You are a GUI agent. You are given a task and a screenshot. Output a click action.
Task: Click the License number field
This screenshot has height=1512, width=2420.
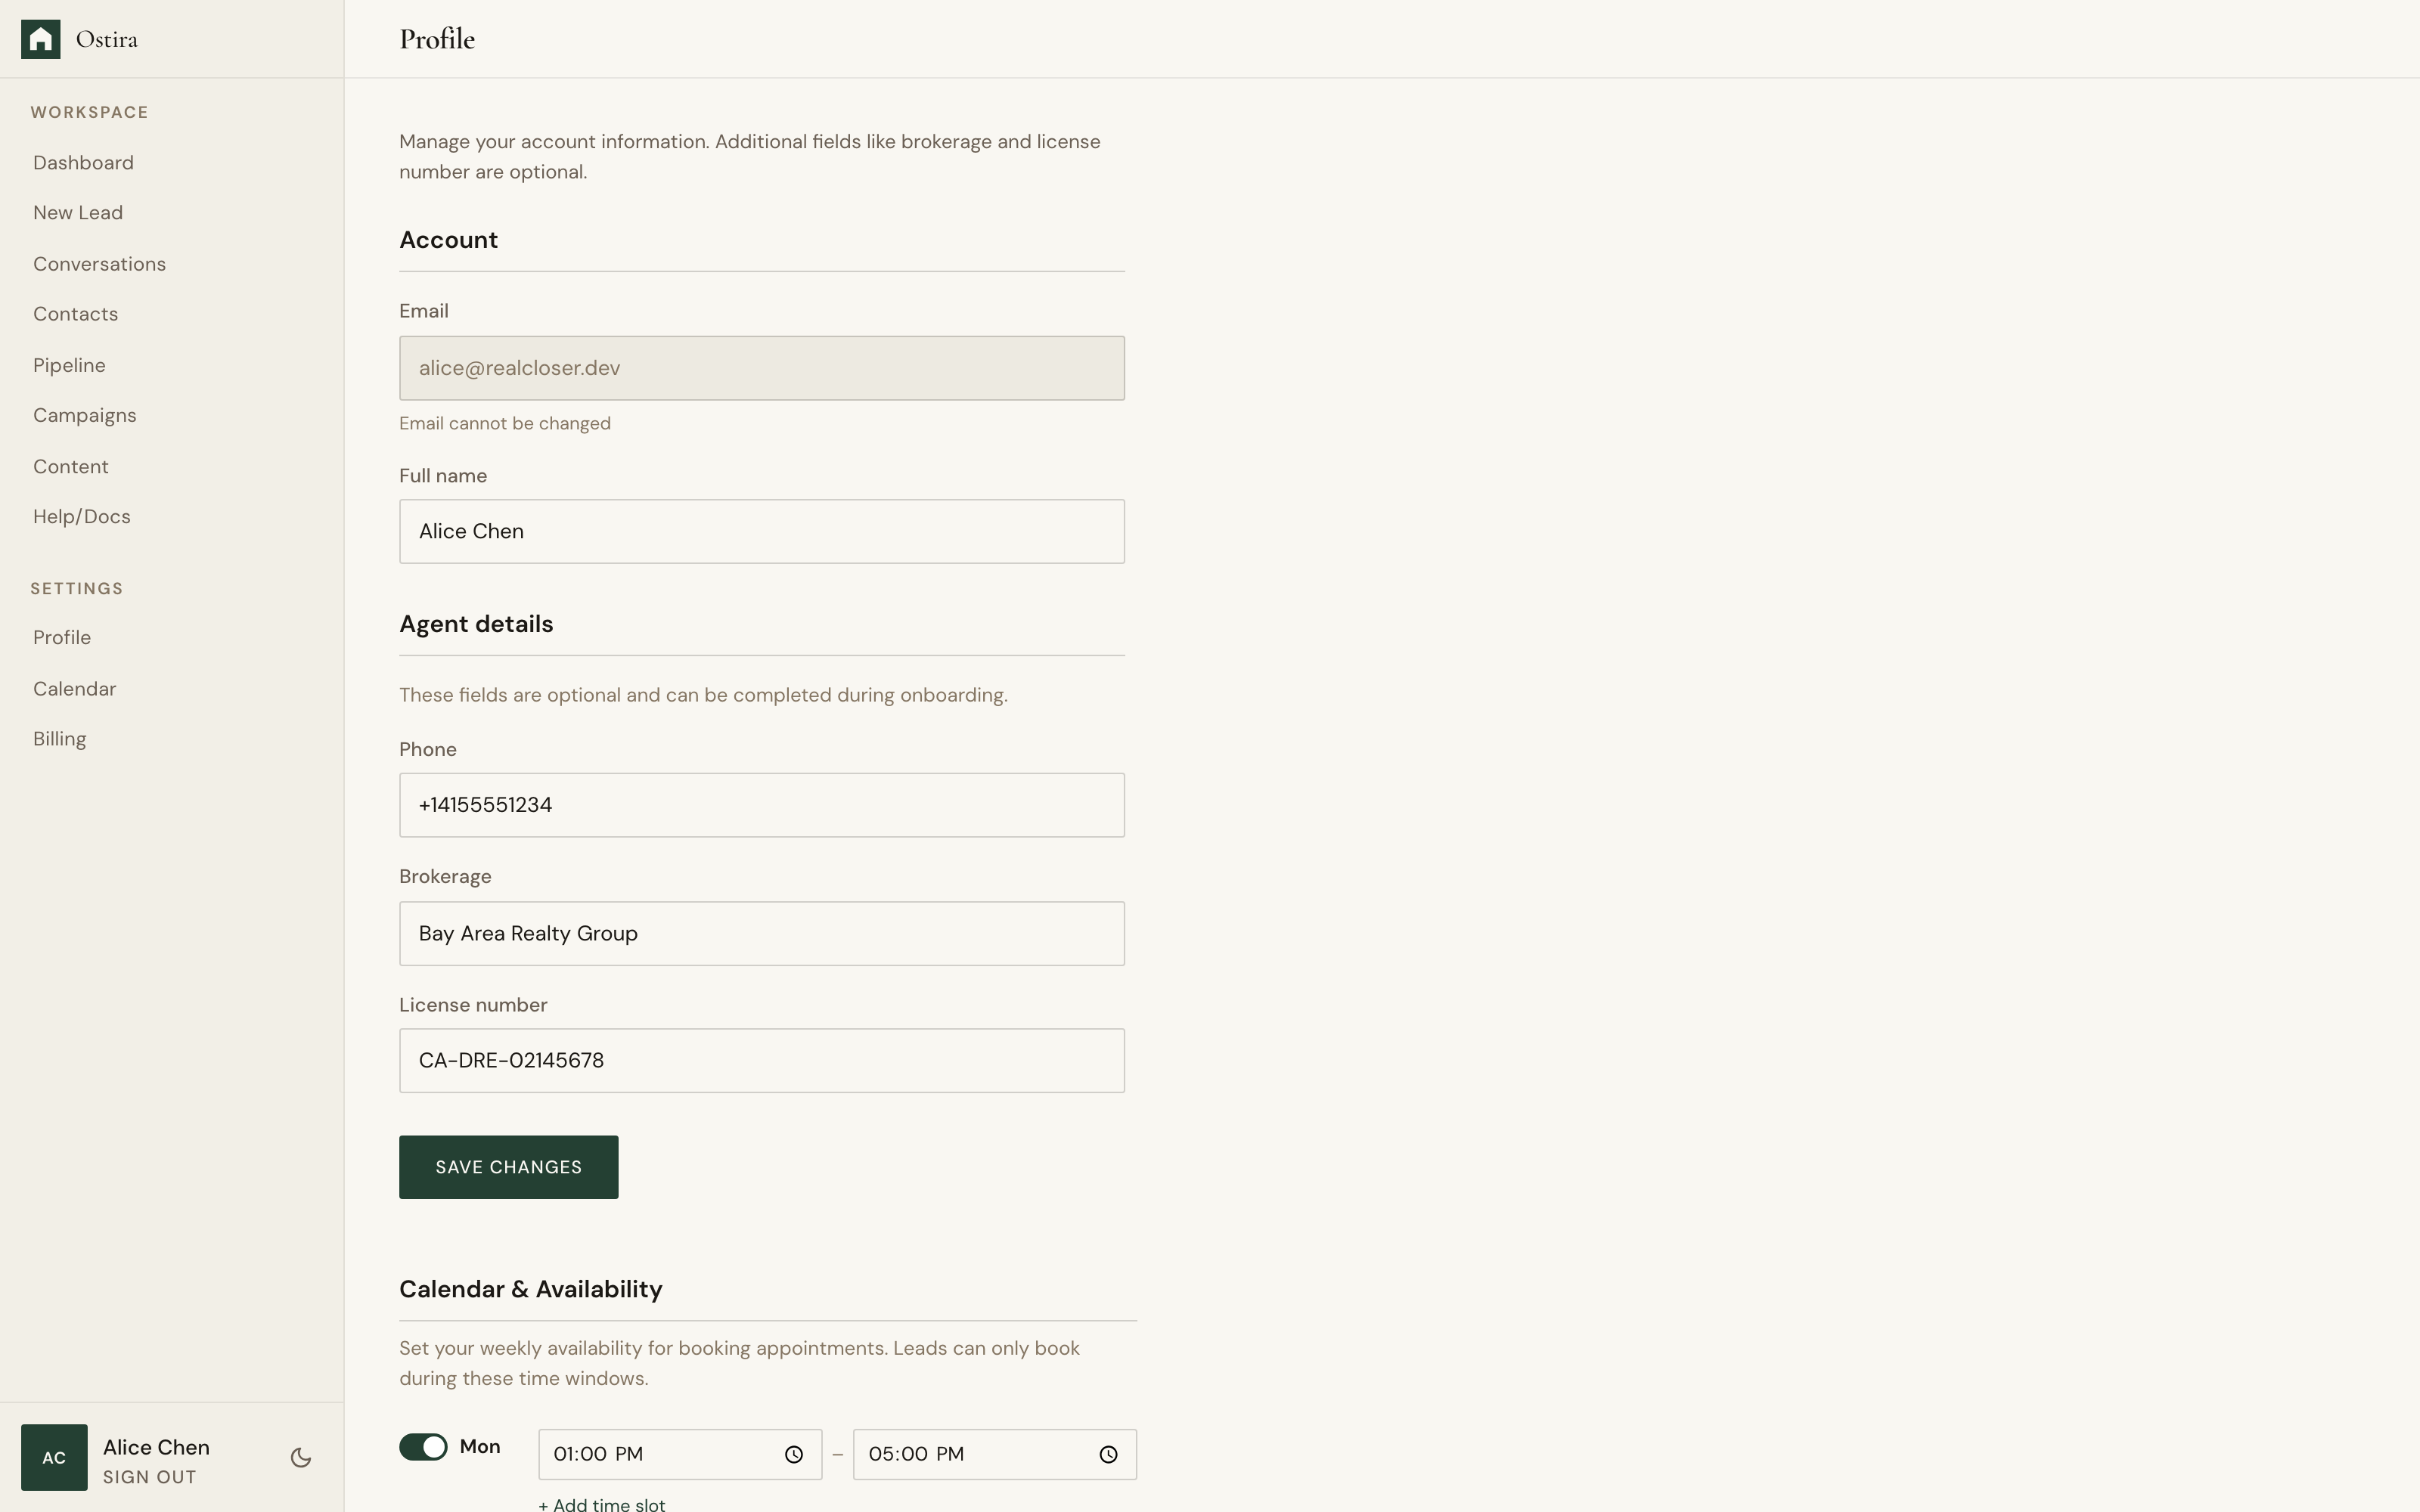[x=761, y=1060]
